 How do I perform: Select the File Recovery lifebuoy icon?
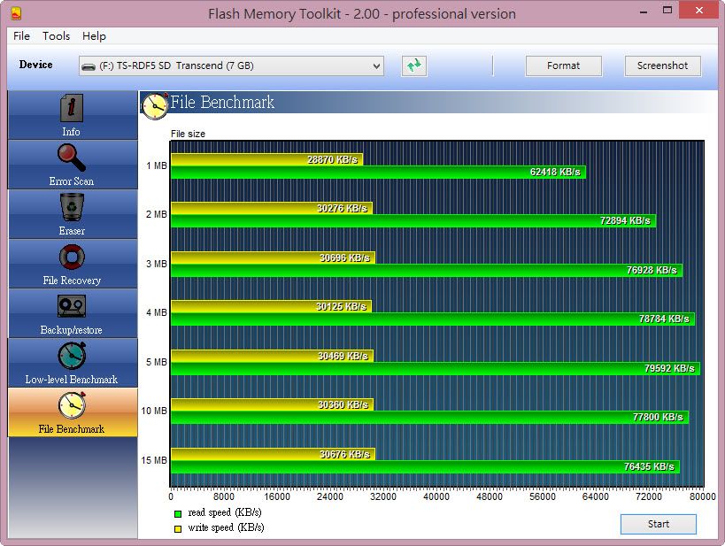(71, 258)
